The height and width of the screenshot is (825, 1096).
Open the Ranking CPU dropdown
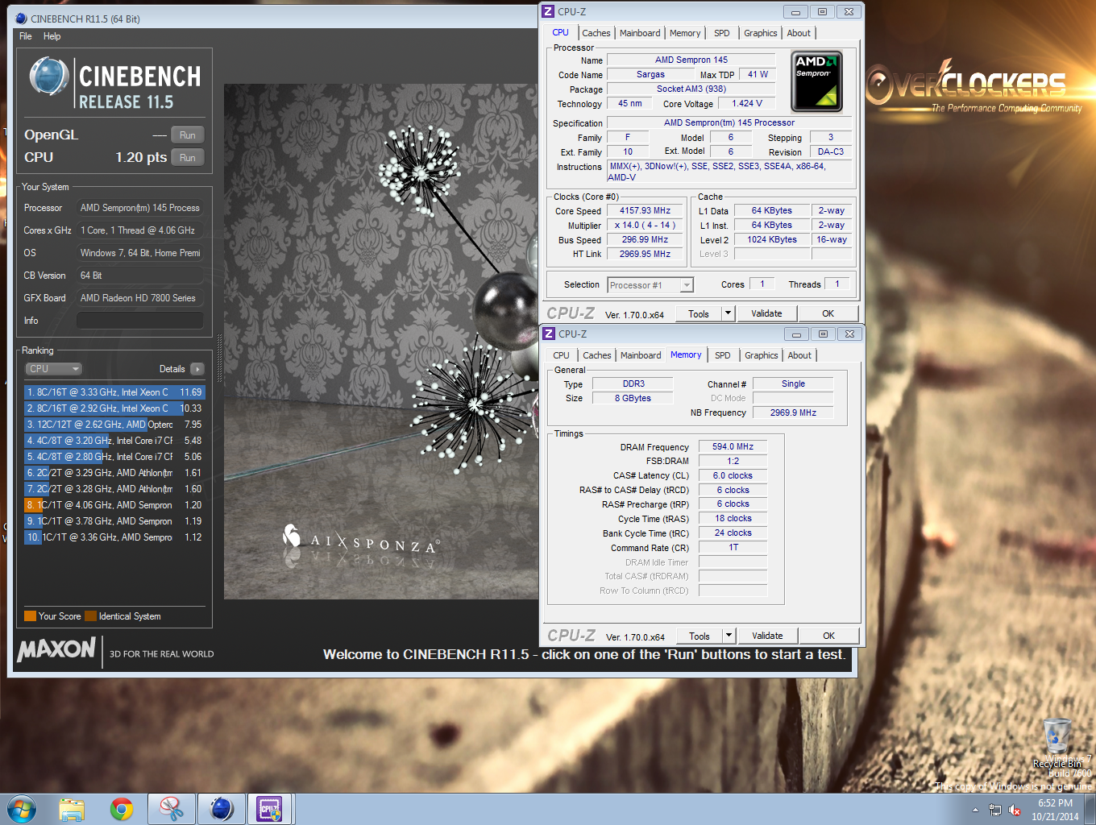click(55, 369)
